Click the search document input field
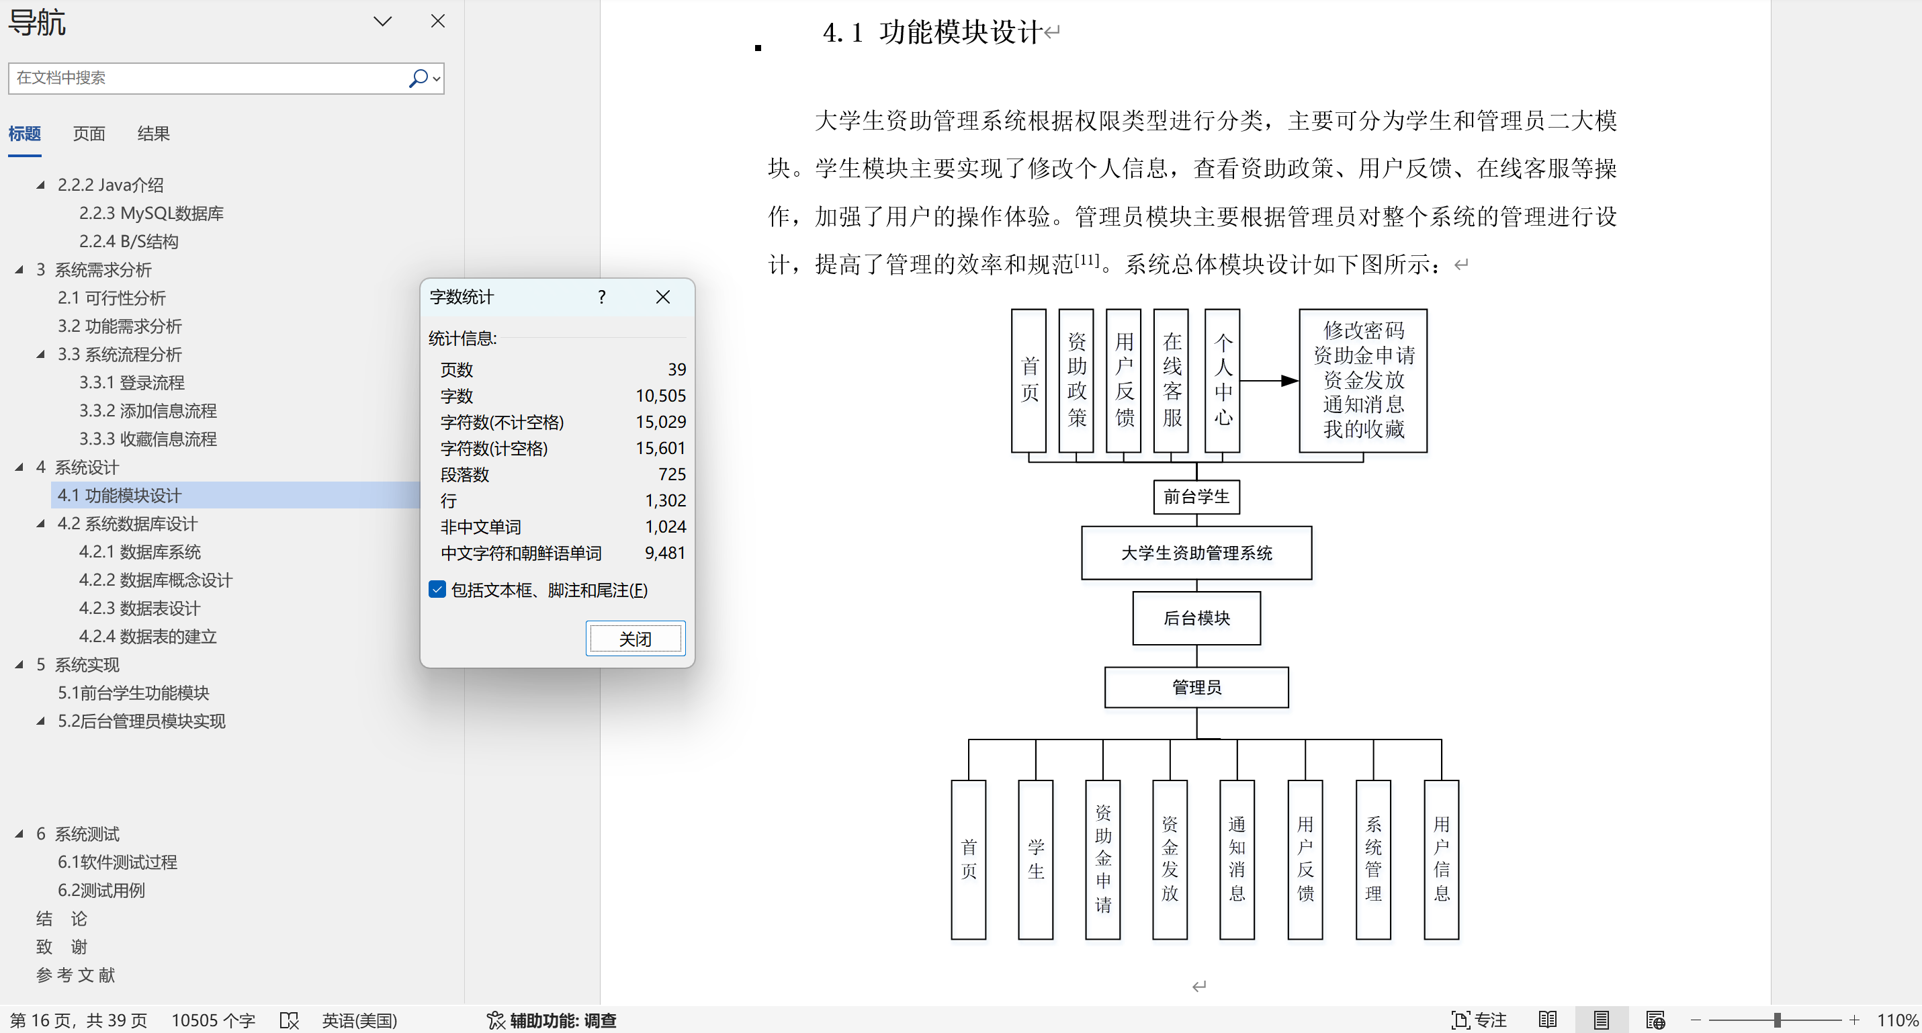The image size is (1922, 1033). [209, 77]
